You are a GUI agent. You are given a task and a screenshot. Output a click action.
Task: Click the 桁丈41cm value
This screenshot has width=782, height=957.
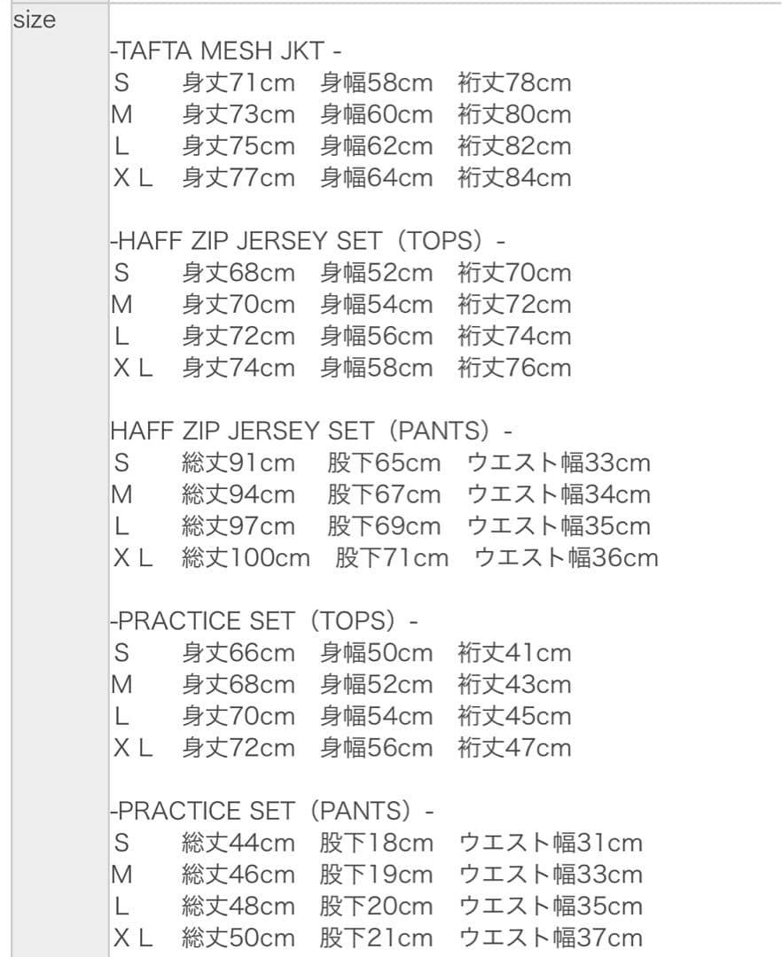click(514, 653)
